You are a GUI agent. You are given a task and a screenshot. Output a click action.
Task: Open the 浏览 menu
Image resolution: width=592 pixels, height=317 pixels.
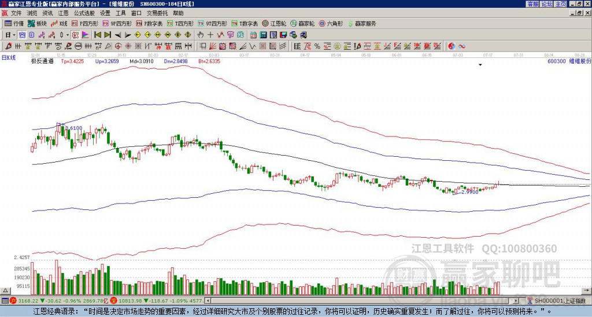coord(32,13)
